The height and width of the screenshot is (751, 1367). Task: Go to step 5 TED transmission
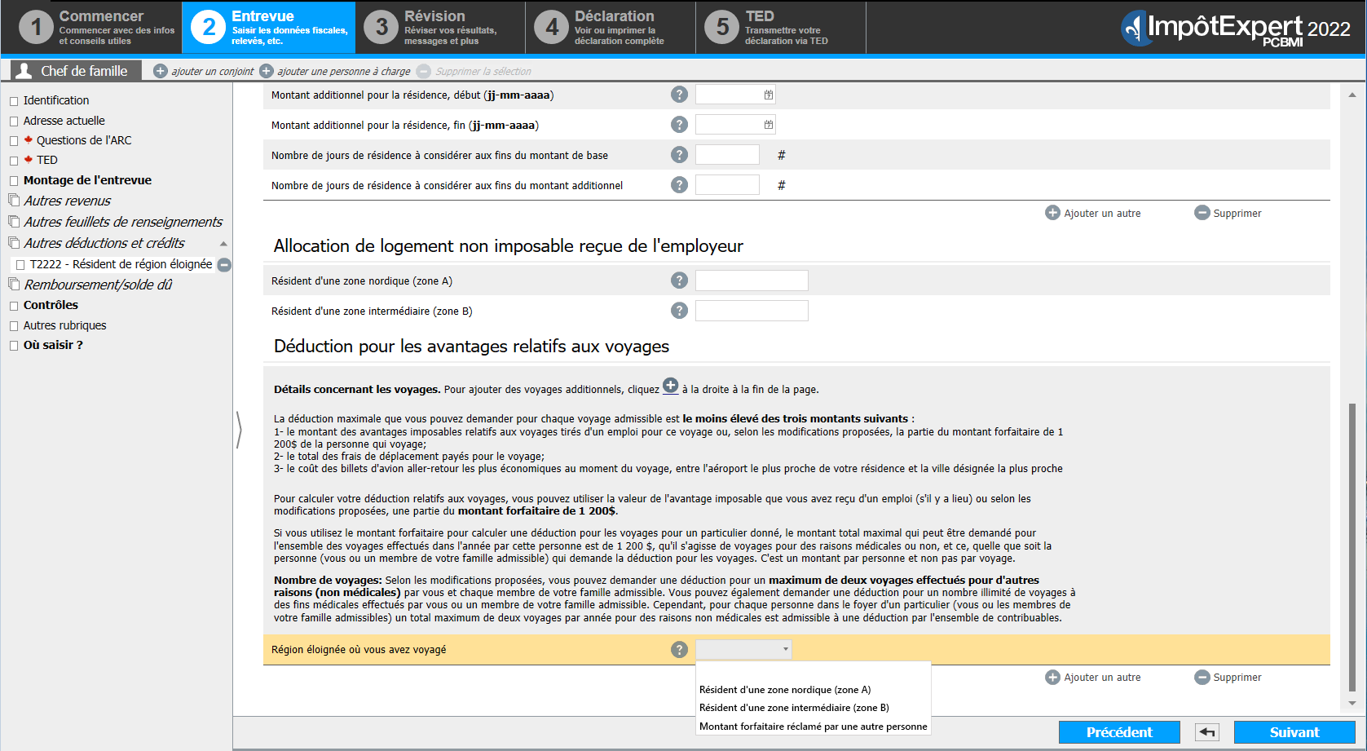click(781, 28)
